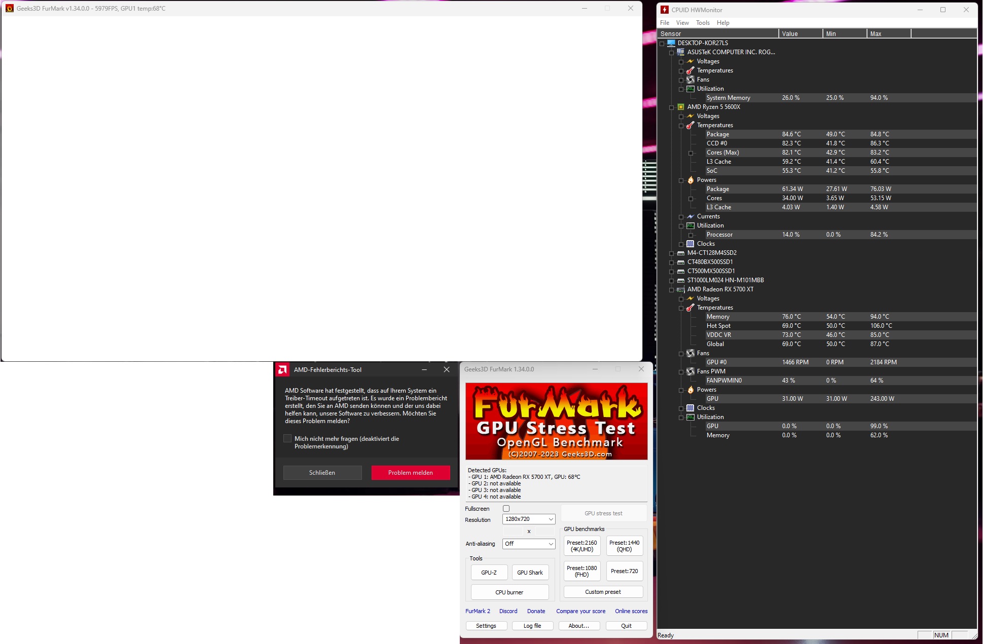Open the Anti-aliasing dropdown
The image size is (983, 644).
pos(529,544)
